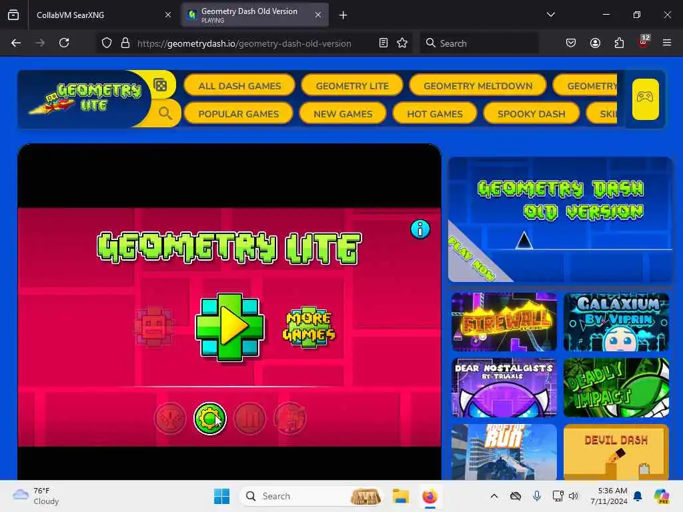Click the Firefox taskbar icon
Image resolution: width=683 pixels, height=512 pixels.
[430, 496]
